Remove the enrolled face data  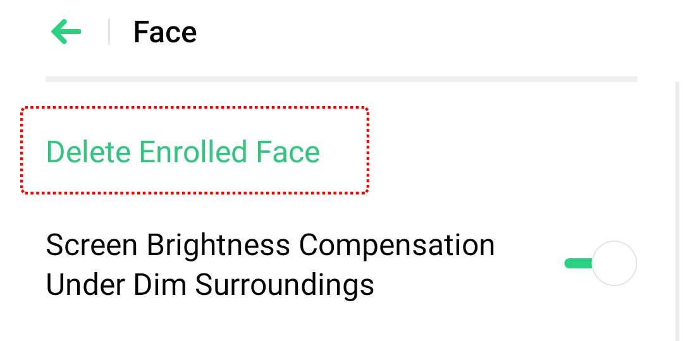(x=183, y=152)
